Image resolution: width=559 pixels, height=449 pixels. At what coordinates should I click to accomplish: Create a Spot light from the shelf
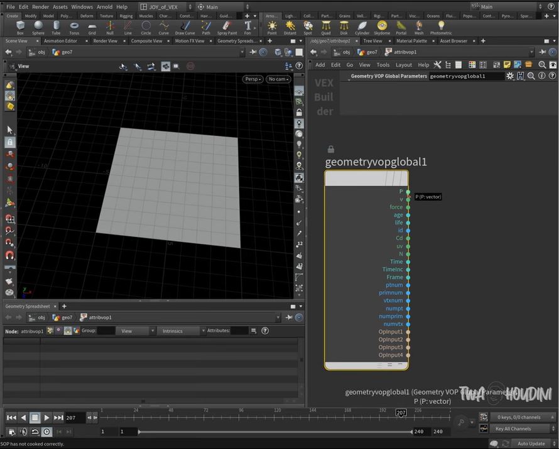pyautogui.click(x=308, y=28)
